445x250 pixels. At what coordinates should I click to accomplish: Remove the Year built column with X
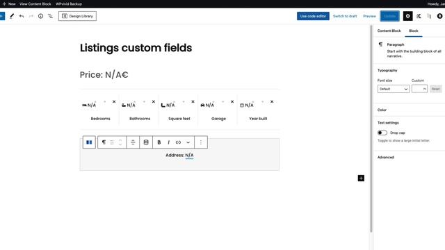(272, 101)
